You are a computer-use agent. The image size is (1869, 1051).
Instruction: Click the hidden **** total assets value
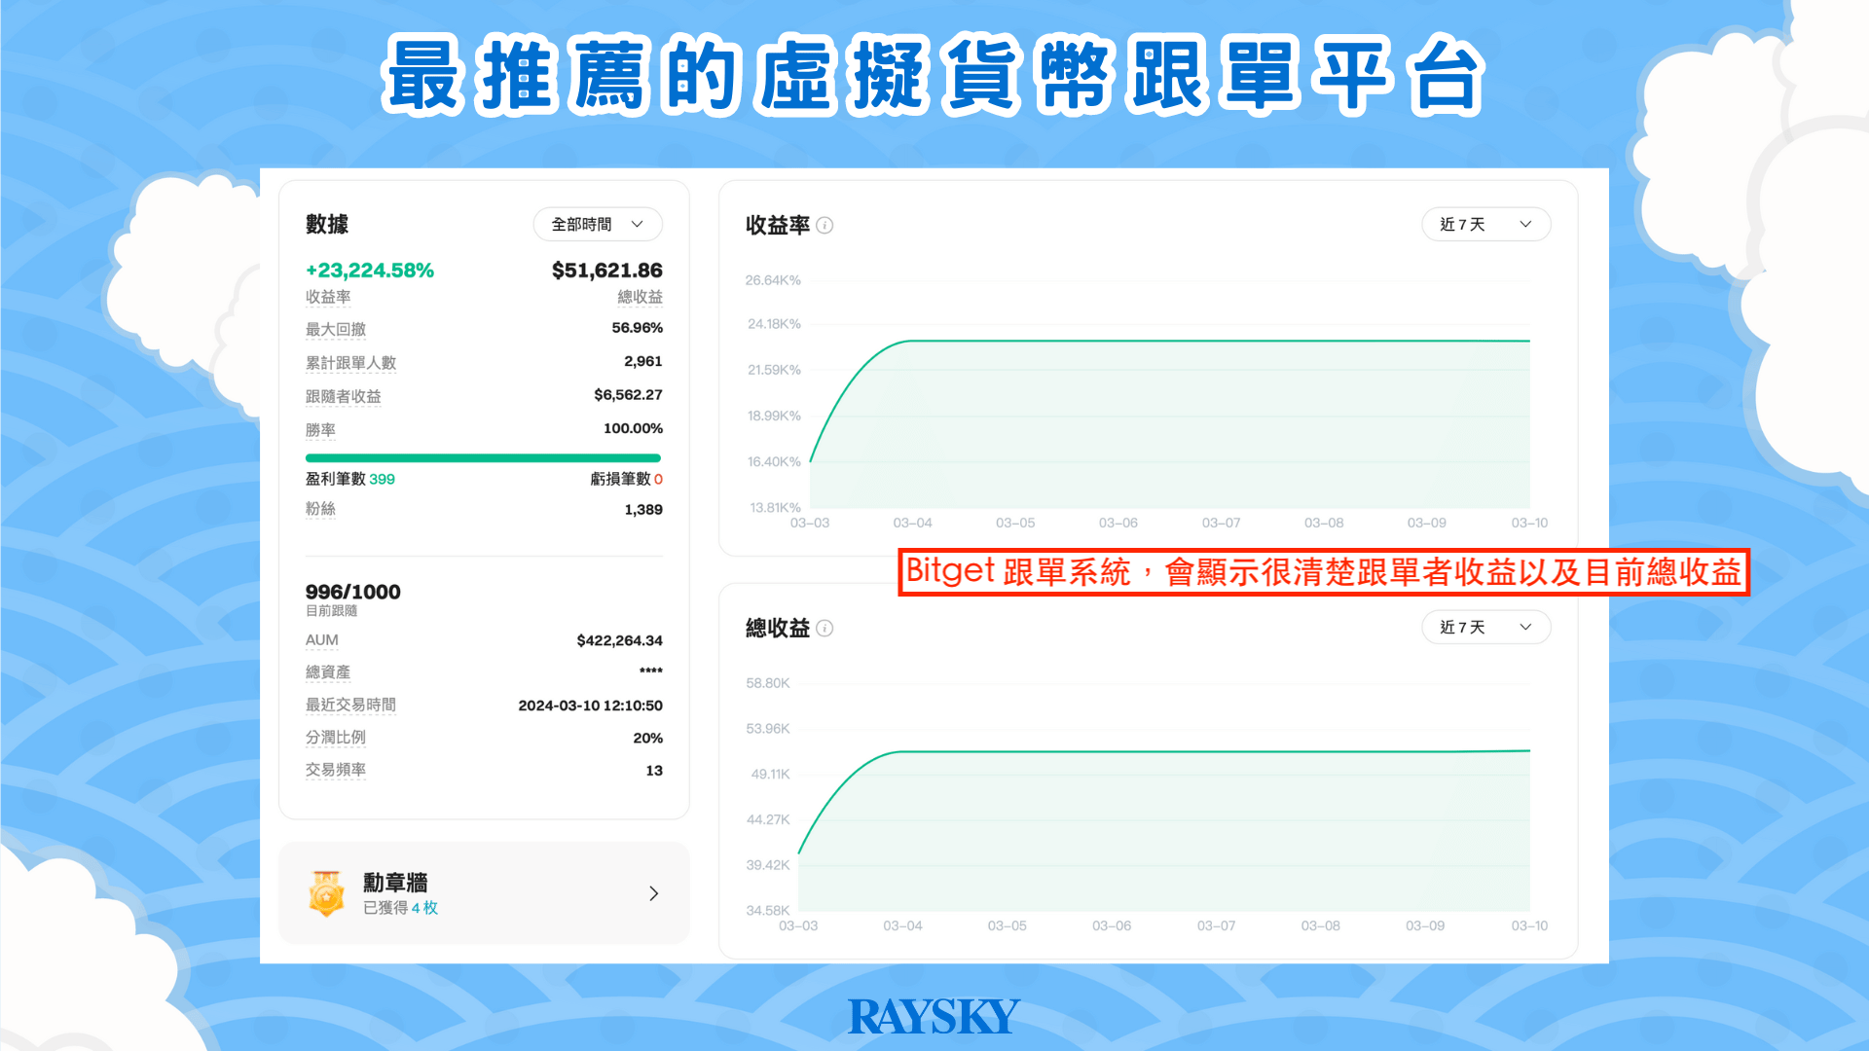(x=651, y=671)
